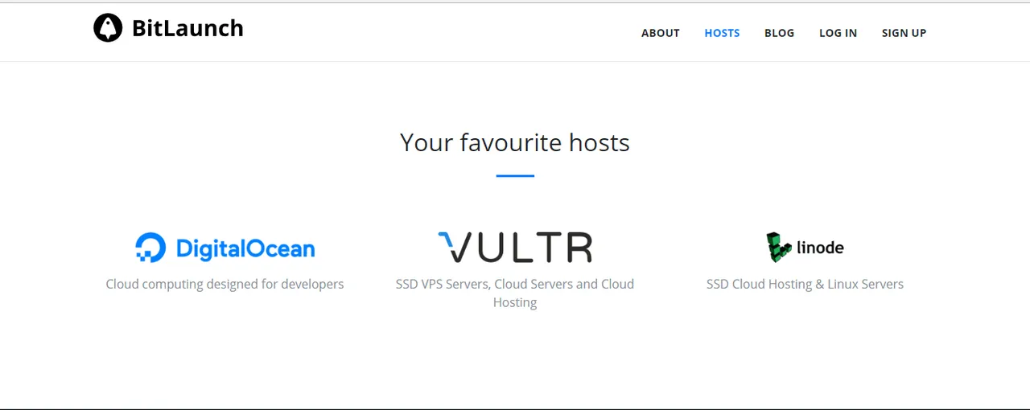The image size is (1030, 410).
Task: Click the BitLaunch rocket logo icon
Action: [x=108, y=28]
